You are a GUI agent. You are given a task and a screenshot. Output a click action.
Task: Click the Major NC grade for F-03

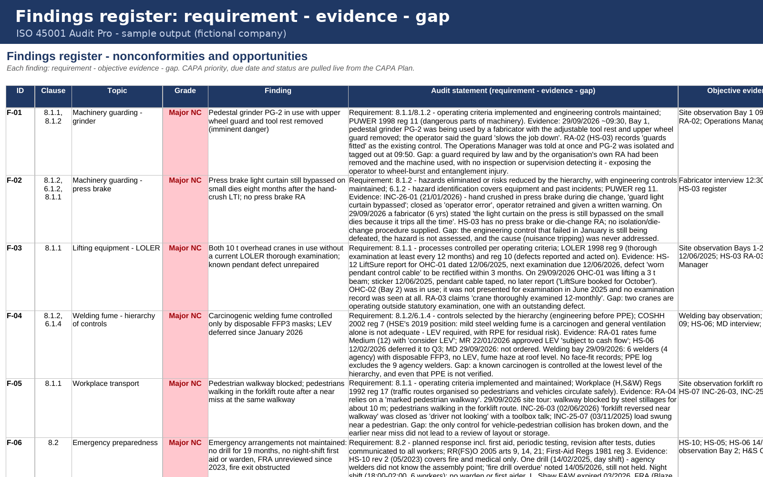coord(186,277)
